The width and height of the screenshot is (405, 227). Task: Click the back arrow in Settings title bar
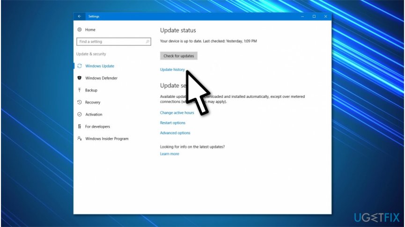click(x=80, y=16)
